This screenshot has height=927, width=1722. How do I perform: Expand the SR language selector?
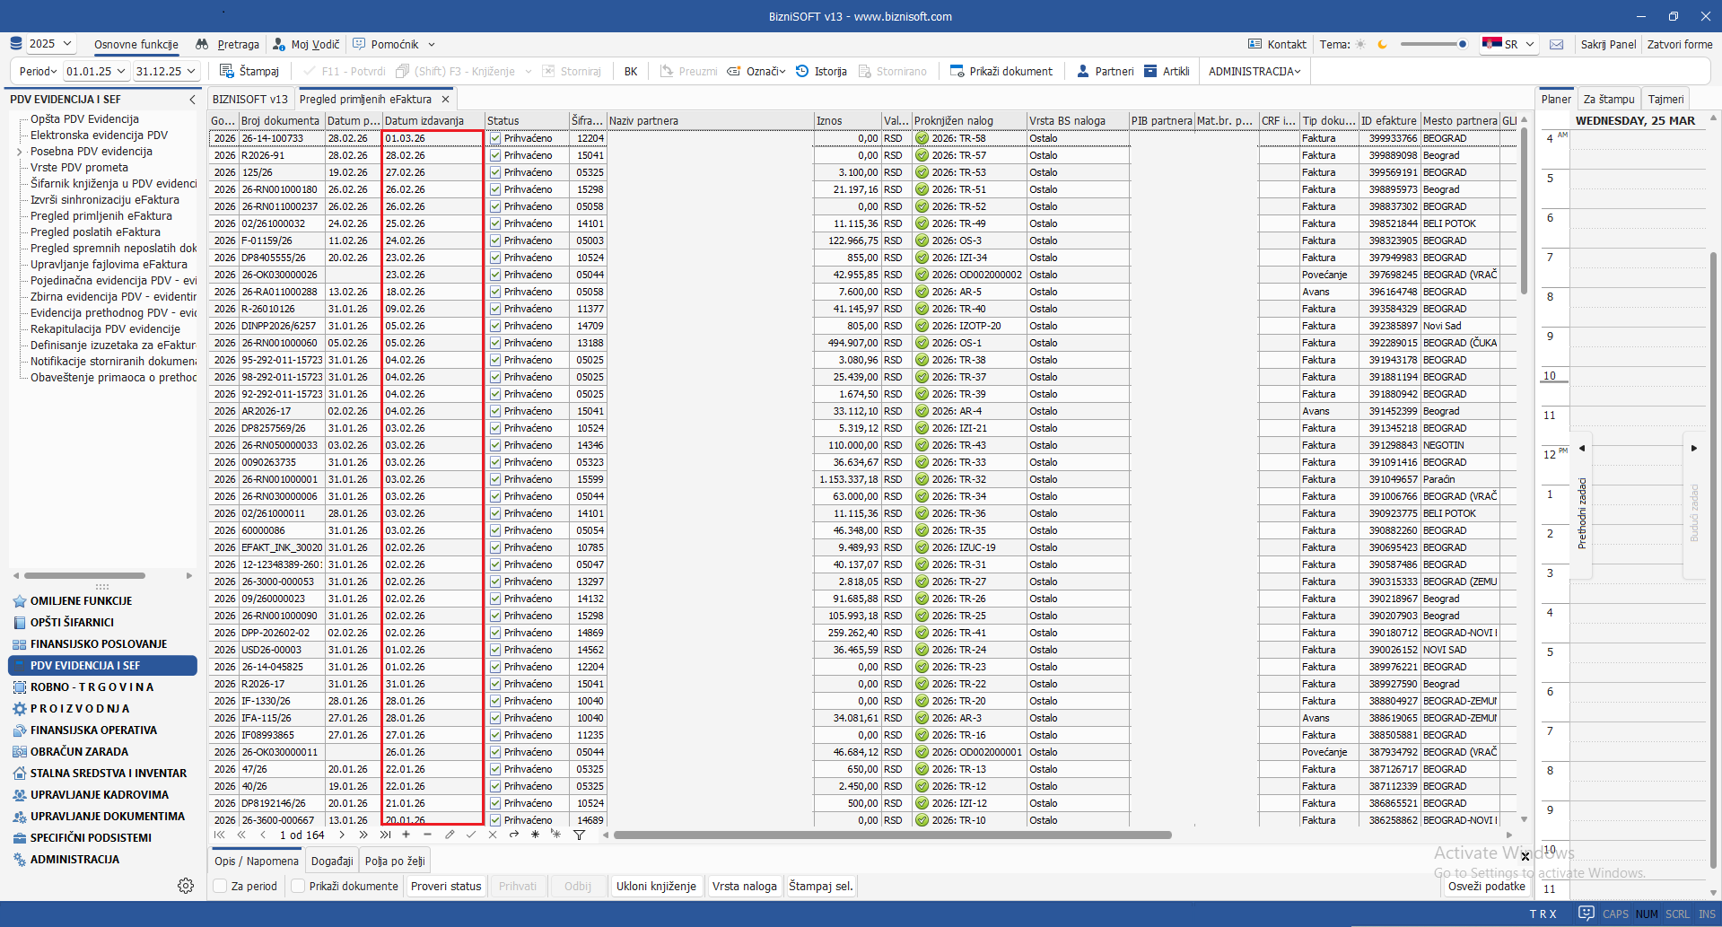tap(1509, 44)
